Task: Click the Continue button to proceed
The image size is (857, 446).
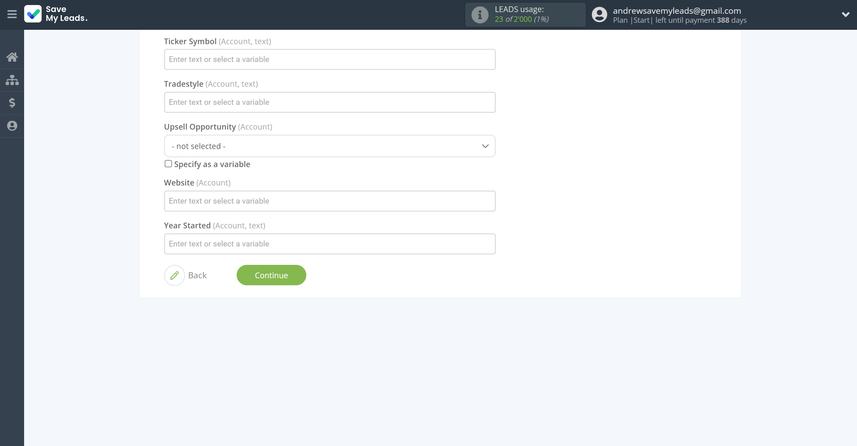Action: click(271, 276)
